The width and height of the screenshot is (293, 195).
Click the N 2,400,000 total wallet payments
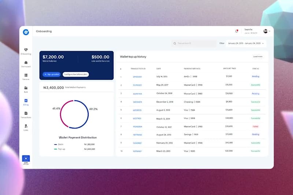point(53,87)
